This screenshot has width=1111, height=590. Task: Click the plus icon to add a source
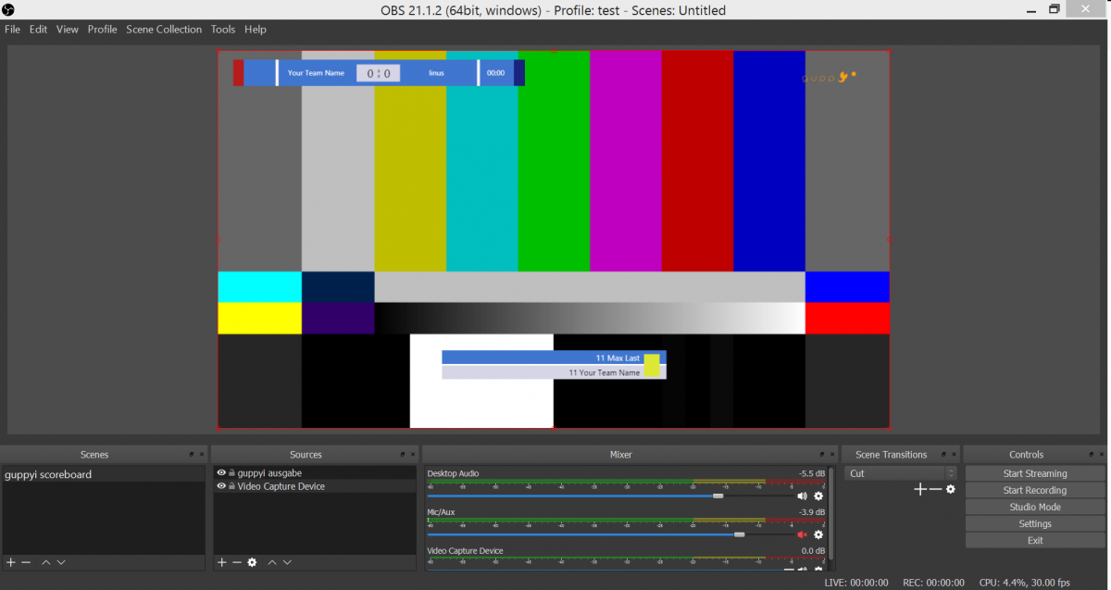tap(221, 562)
